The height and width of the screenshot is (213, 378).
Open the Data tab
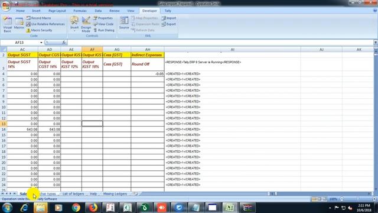click(98, 11)
